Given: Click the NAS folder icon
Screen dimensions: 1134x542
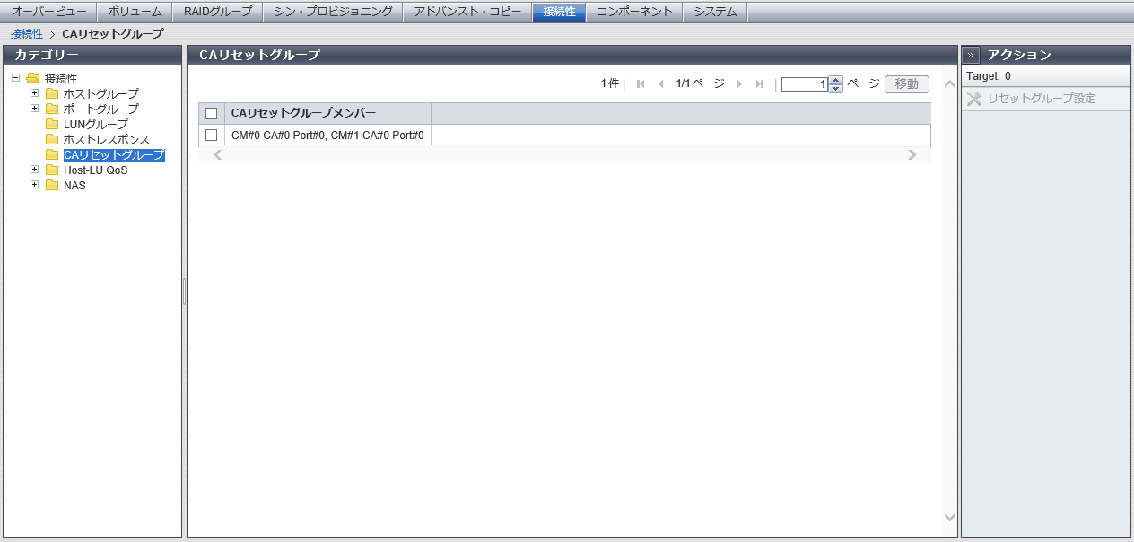Looking at the screenshot, I should 52,186.
